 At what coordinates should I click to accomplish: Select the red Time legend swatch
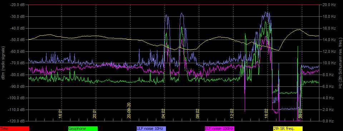tap(14, 129)
